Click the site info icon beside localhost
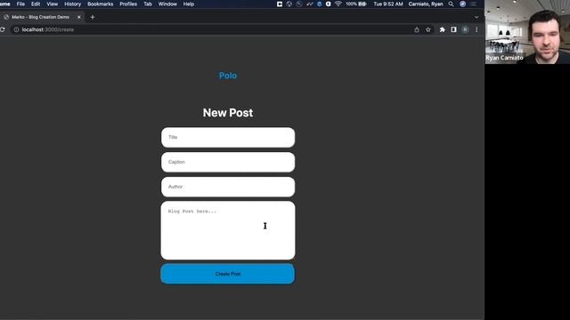This screenshot has width=570, height=320. pyautogui.click(x=16, y=29)
